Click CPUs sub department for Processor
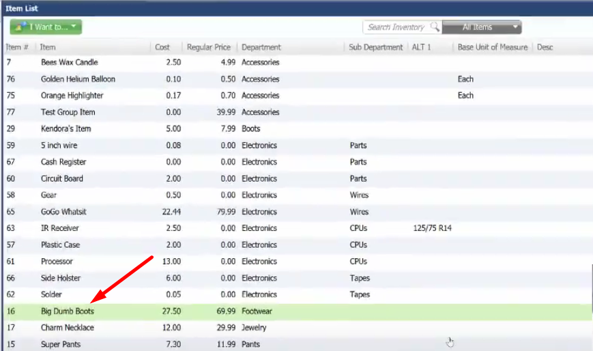 tap(358, 262)
